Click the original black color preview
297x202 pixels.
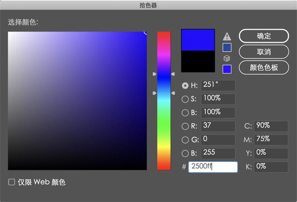click(x=198, y=62)
